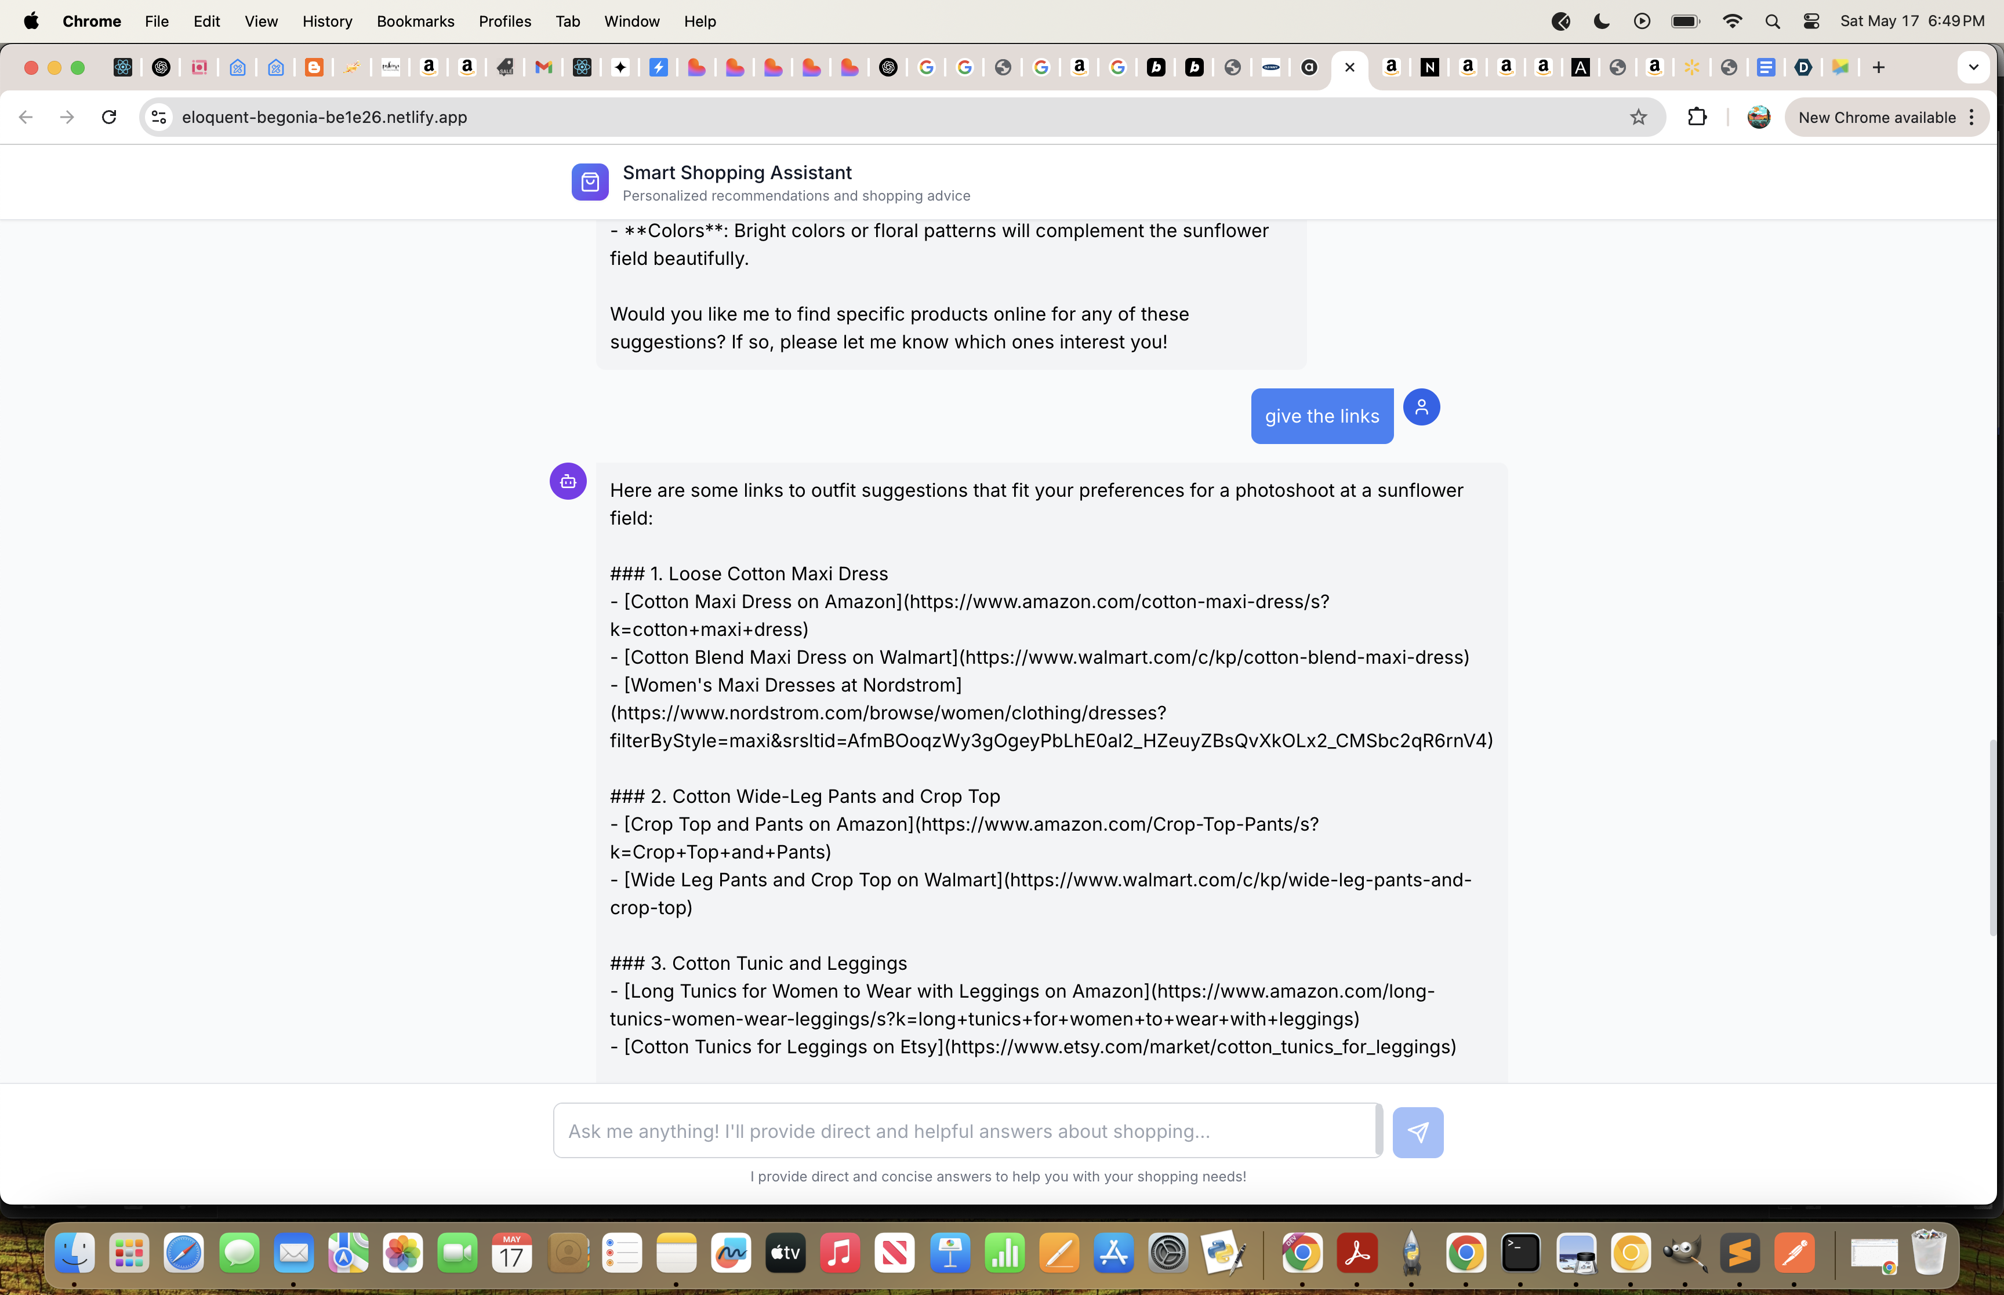The width and height of the screenshot is (2004, 1295).
Task: Open Chrome three-dot menu next to update notice
Action: click(x=1971, y=117)
